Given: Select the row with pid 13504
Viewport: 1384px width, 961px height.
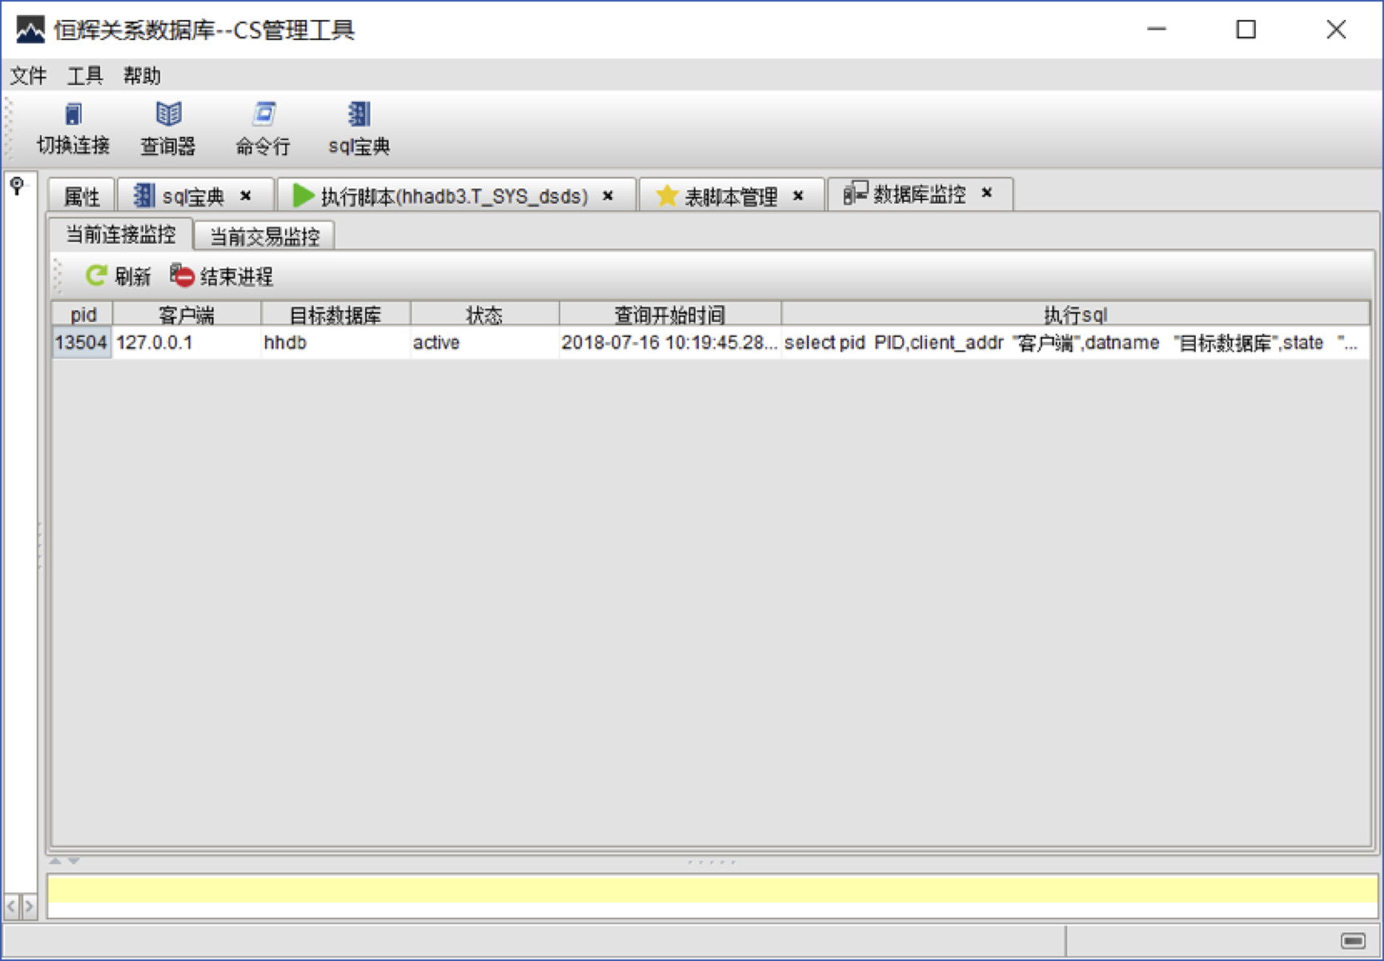Looking at the screenshot, I should click(81, 343).
